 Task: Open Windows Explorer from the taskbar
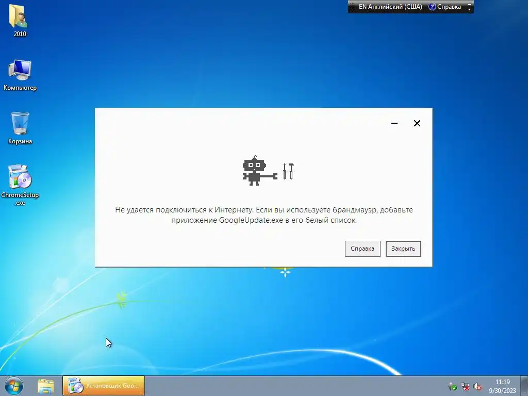tap(45, 386)
